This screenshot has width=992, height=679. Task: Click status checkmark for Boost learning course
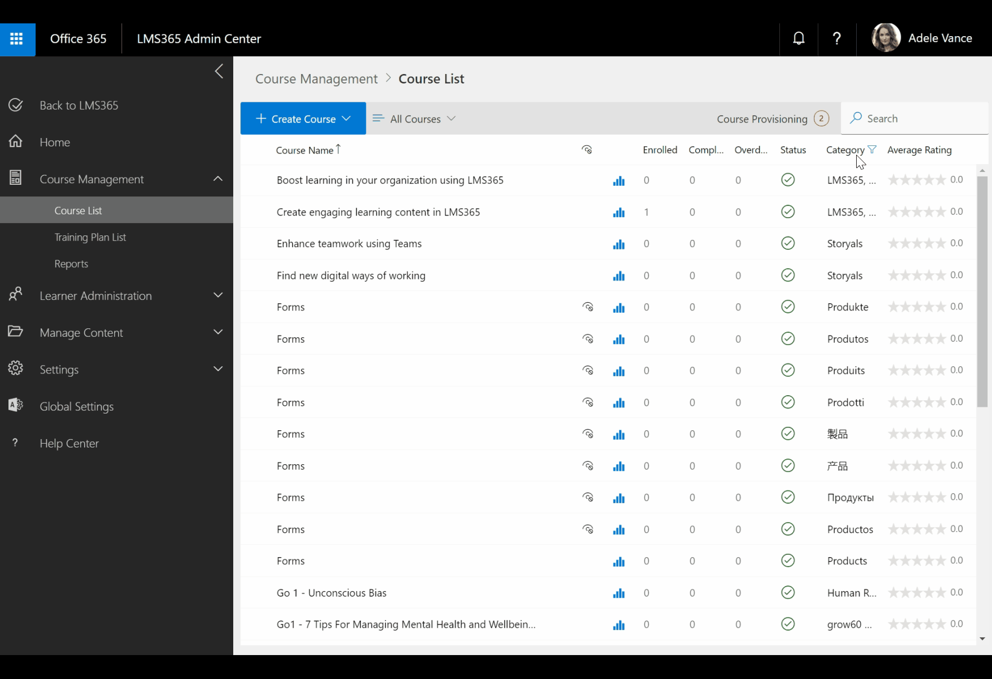pos(788,180)
